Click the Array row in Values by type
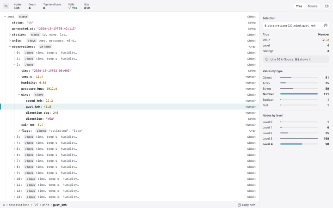Image resolution: width=333 pixels, height=208 pixels. [296, 83]
